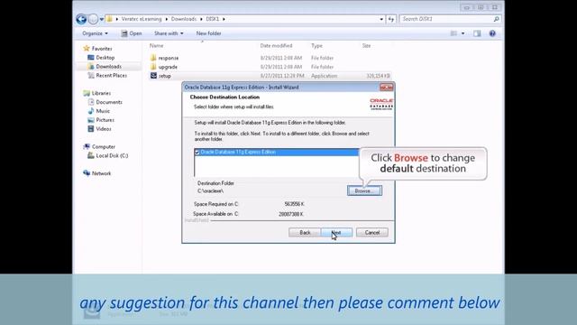Open the Documents library
The image size is (577, 325).
click(109, 102)
